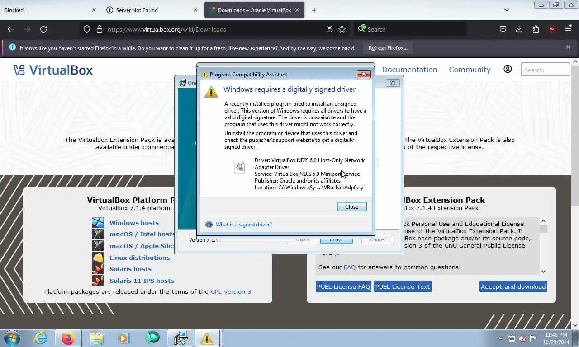Click the PUEL License Text button
The image size is (579, 347).
coord(403,286)
